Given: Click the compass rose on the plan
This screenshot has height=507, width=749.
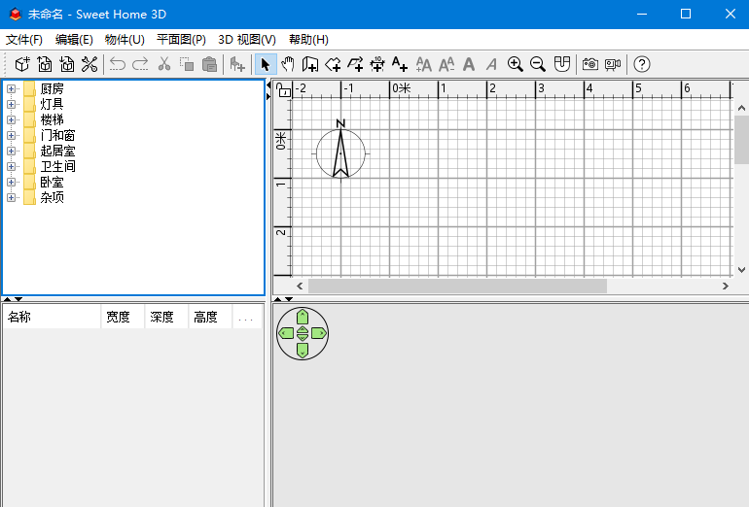Looking at the screenshot, I should pyautogui.click(x=340, y=151).
